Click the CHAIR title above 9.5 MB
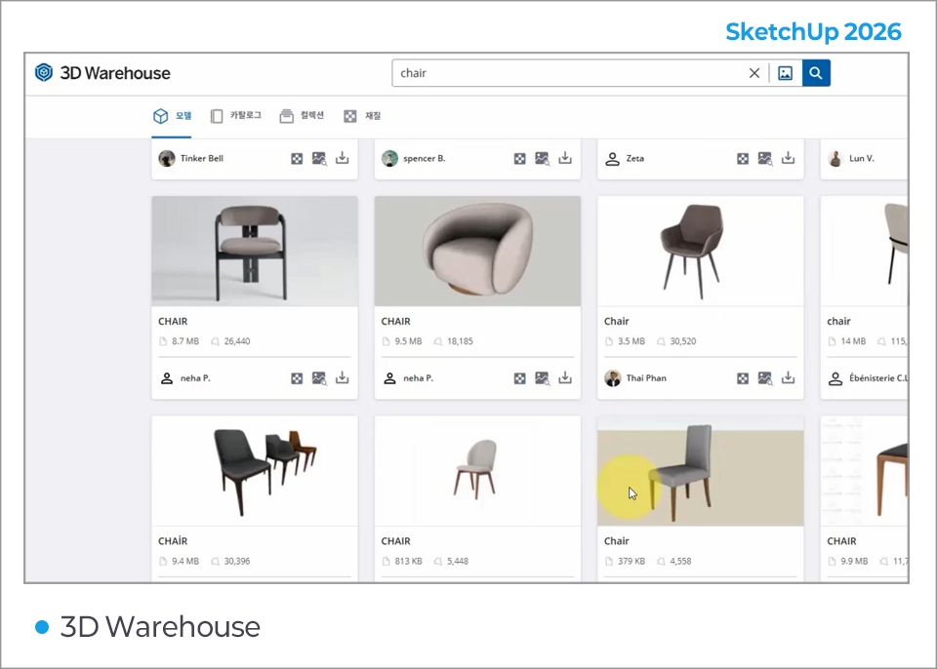937x669 pixels. 395,322
